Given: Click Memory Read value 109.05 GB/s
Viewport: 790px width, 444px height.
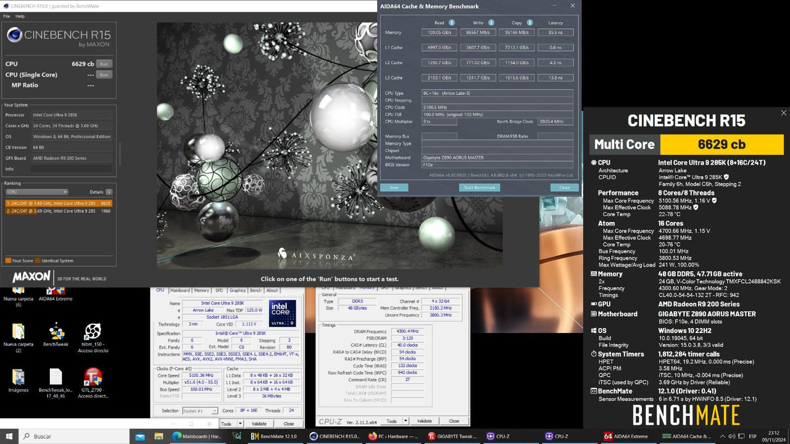Looking at the screenshot, I should click(439, 33).
